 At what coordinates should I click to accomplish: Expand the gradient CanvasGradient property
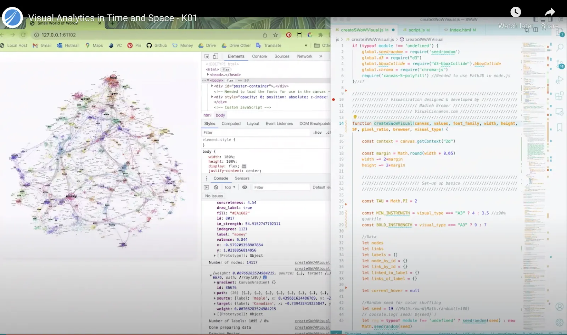pyautogui.click(x=214, y=283)
